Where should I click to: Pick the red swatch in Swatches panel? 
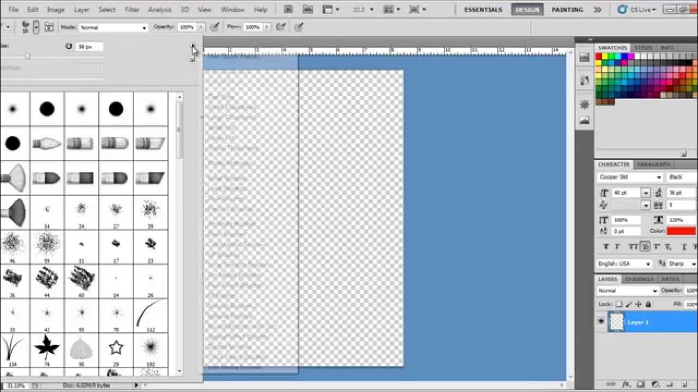pos(599,57)
